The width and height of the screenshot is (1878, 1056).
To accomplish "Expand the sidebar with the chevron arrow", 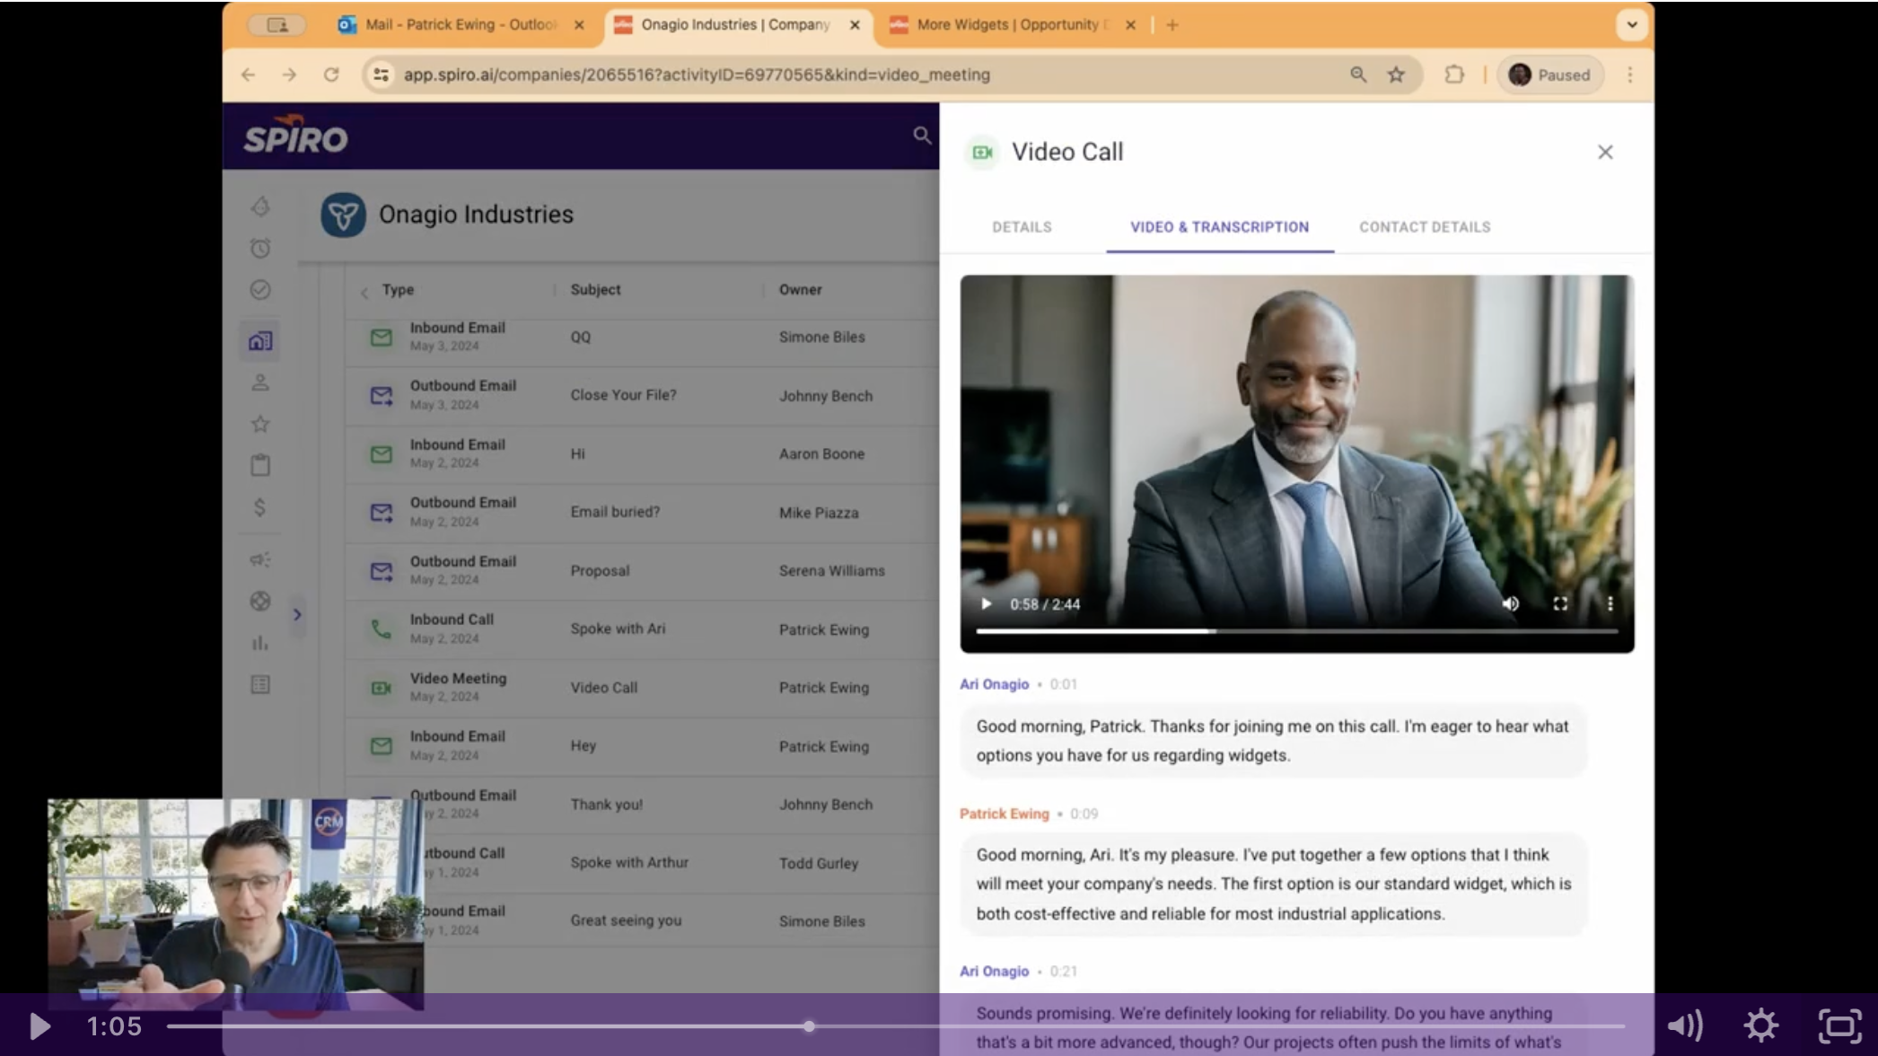I will [x=297, y=615].
